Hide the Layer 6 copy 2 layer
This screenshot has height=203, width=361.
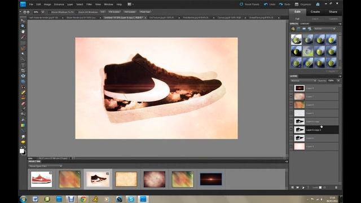(x=291, y=130)
